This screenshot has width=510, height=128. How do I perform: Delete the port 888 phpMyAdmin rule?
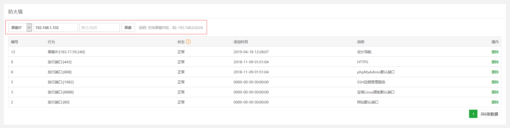(495, 72)
